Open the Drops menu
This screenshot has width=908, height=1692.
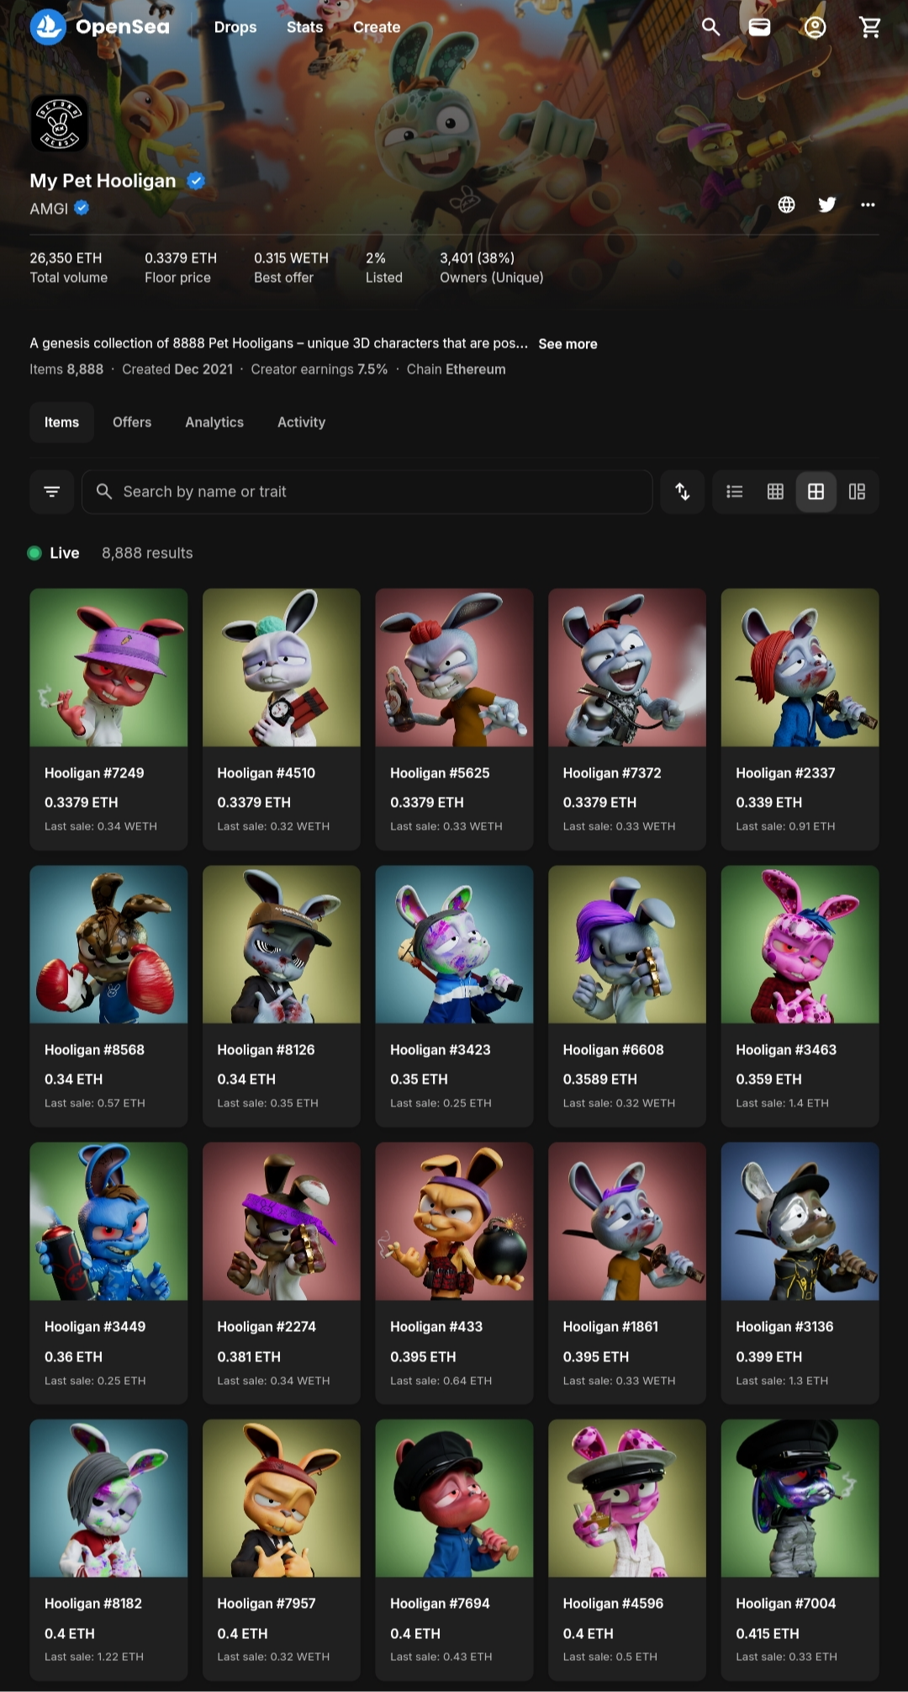[235, 27]
